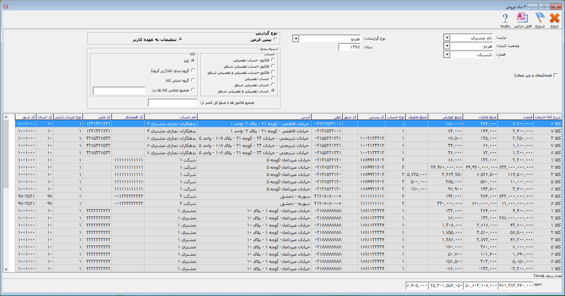Click the tax cell ۴۹,۹۲۰,۰۰۰,۰۰۰
The width and height of the screenshot is (565, 296).
point(480,167)
